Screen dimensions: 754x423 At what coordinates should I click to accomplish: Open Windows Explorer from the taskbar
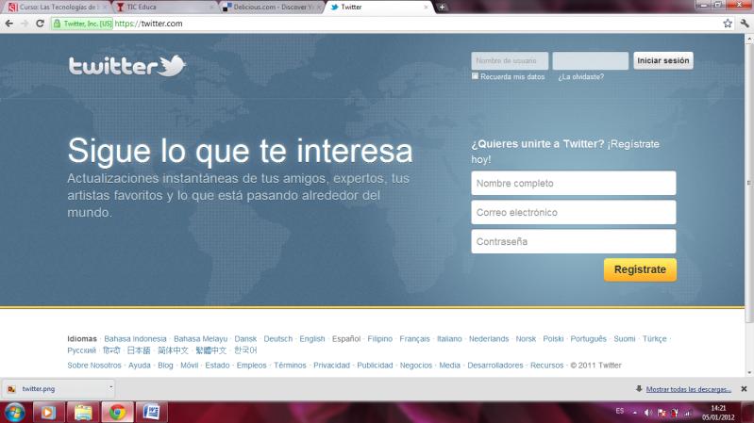[83, 413]
